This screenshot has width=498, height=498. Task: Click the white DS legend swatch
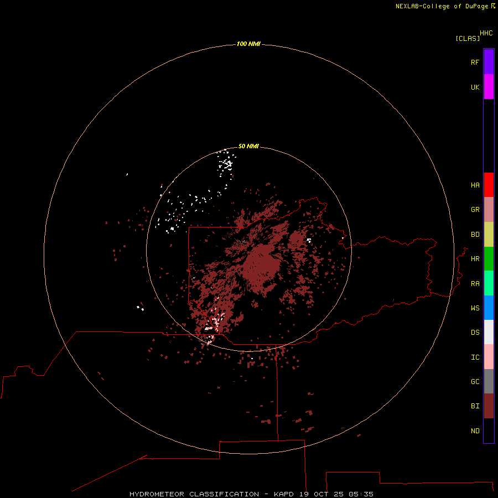point(489,332)
